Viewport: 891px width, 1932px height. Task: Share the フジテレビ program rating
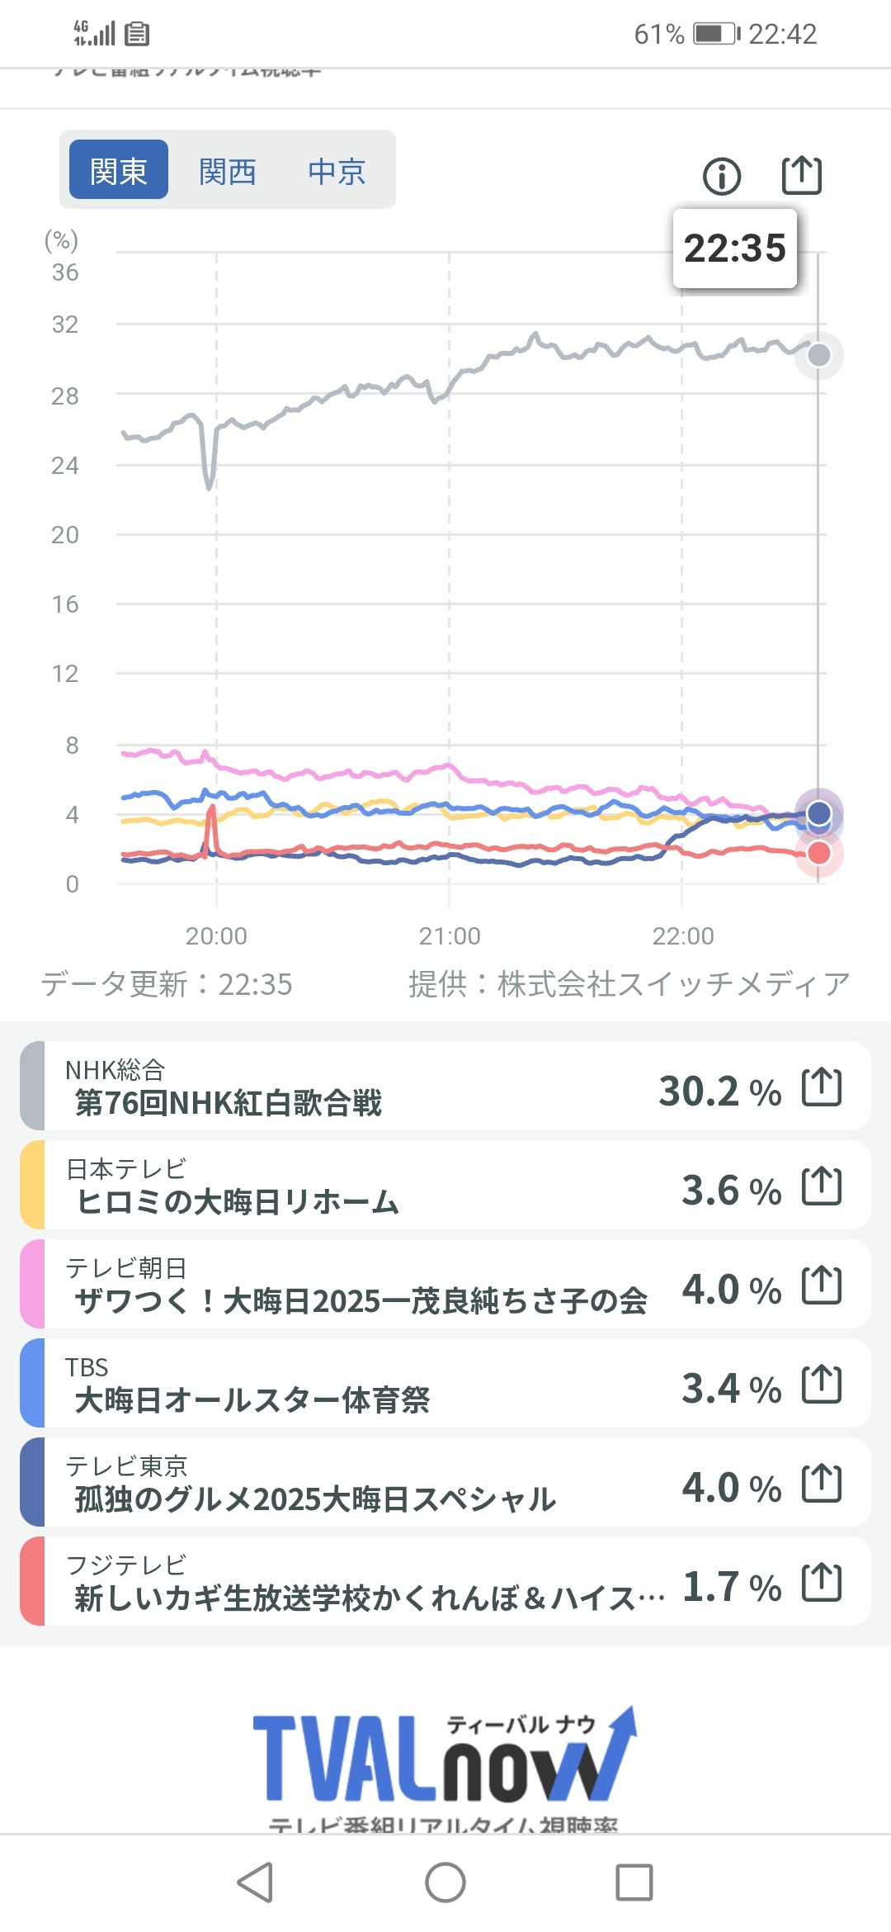coord(822,1582)
